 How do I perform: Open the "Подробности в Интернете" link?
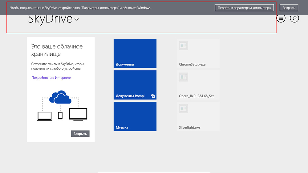[51, 78]
